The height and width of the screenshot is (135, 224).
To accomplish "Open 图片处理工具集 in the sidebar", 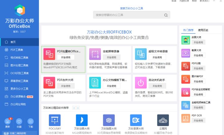I will coord(19,65).
